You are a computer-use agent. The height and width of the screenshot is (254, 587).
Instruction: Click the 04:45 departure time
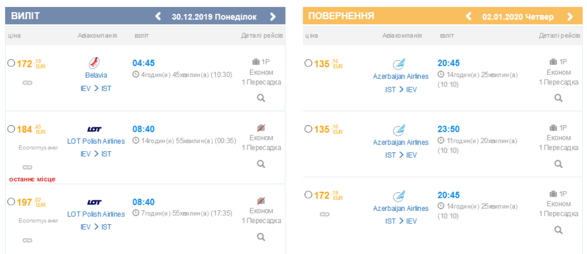(x=143, y=63)
